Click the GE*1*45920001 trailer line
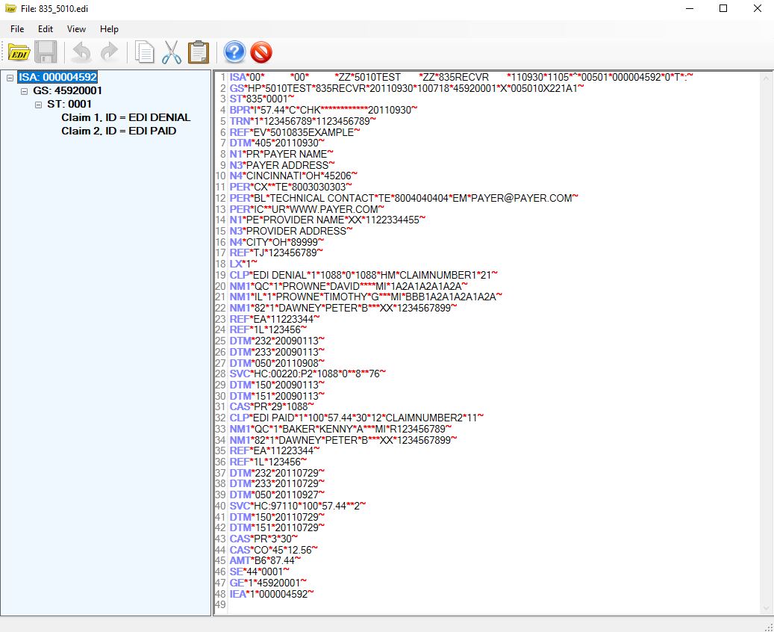Screen dimensions: 774x632 pos(268,583)
